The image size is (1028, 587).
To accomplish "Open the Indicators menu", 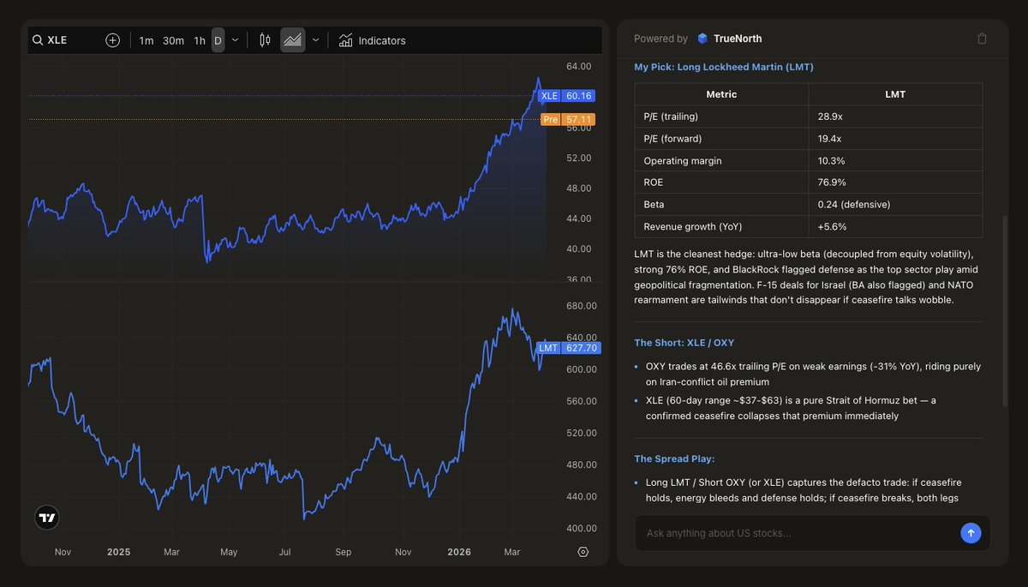I will point(372,40).
